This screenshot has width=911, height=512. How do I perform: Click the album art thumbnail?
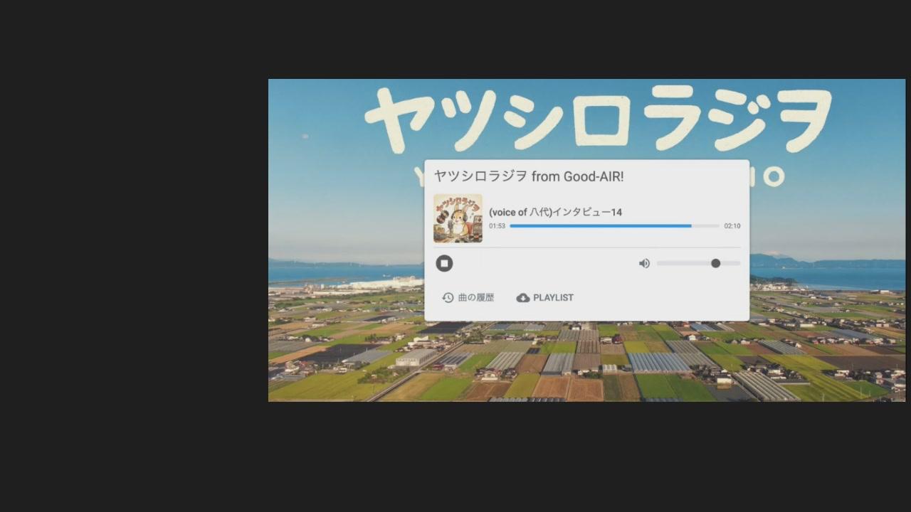point(458,218)
